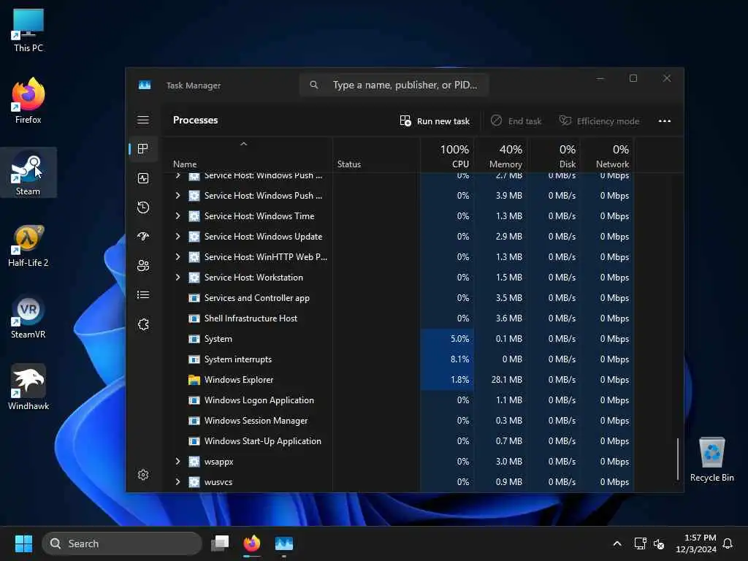This screenshot has width=748, height=561.
Task: Open the Performance page icon in sidebar
Action: [x=143, y=178]
